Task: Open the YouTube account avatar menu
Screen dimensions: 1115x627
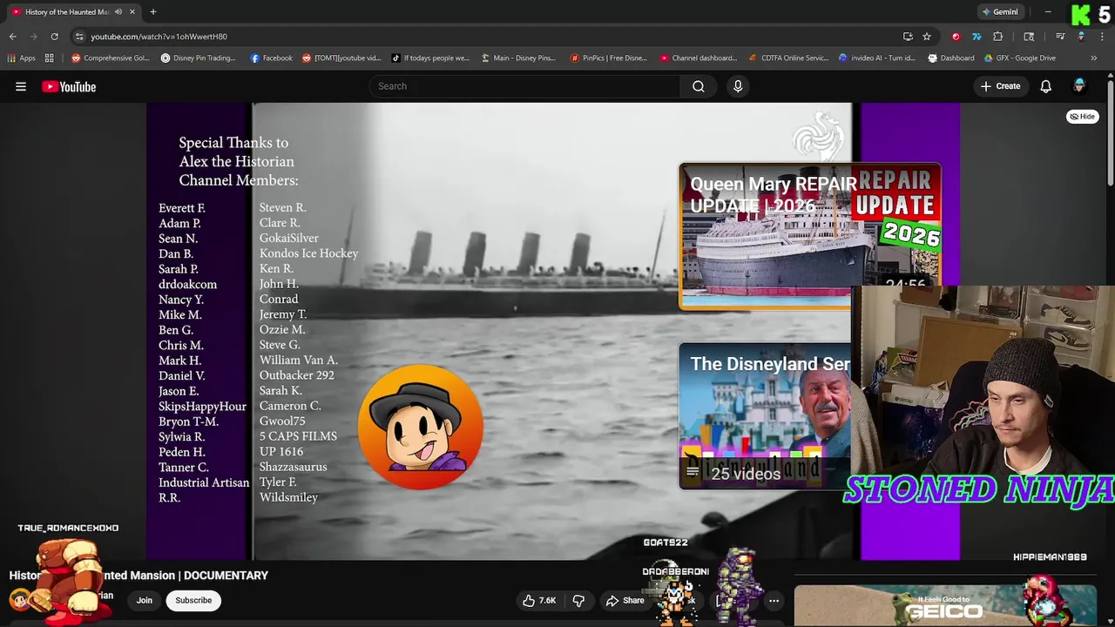Action: click(1079, 85)
